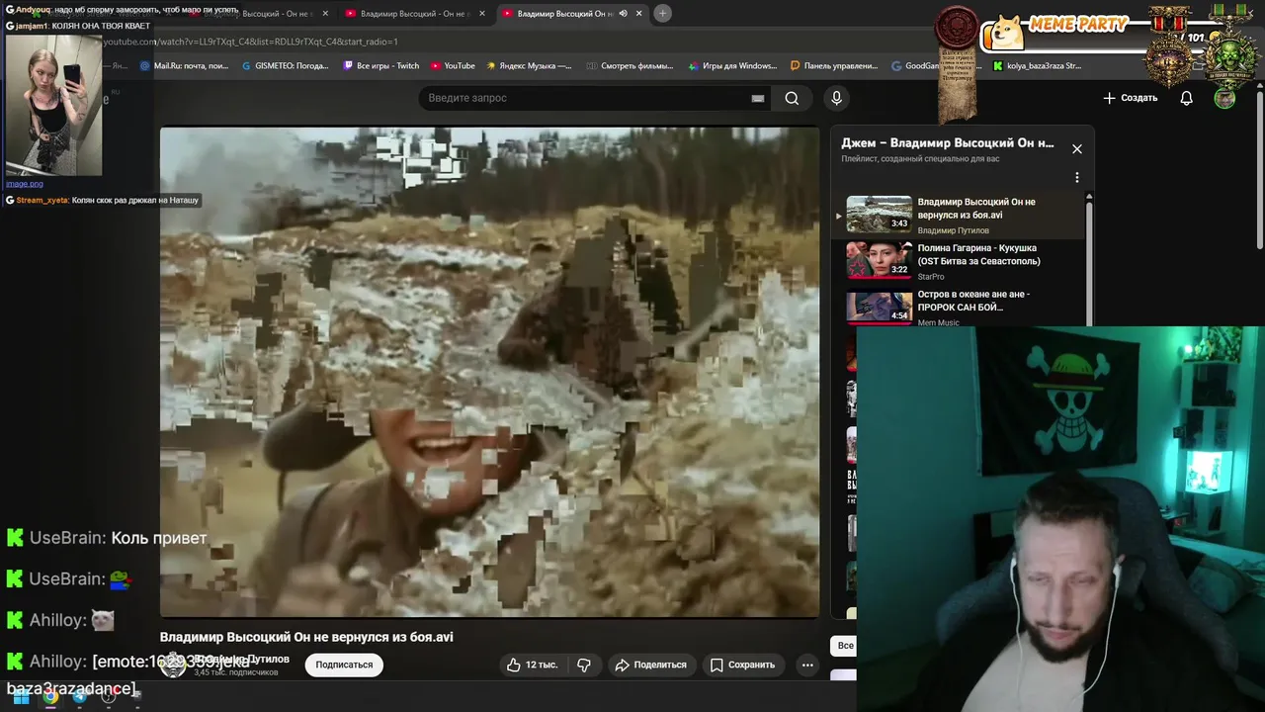The width and height of the screenshot is (1265, 712).
Task: Open a new browser tab with plus
Action: [x=662, y=13]
